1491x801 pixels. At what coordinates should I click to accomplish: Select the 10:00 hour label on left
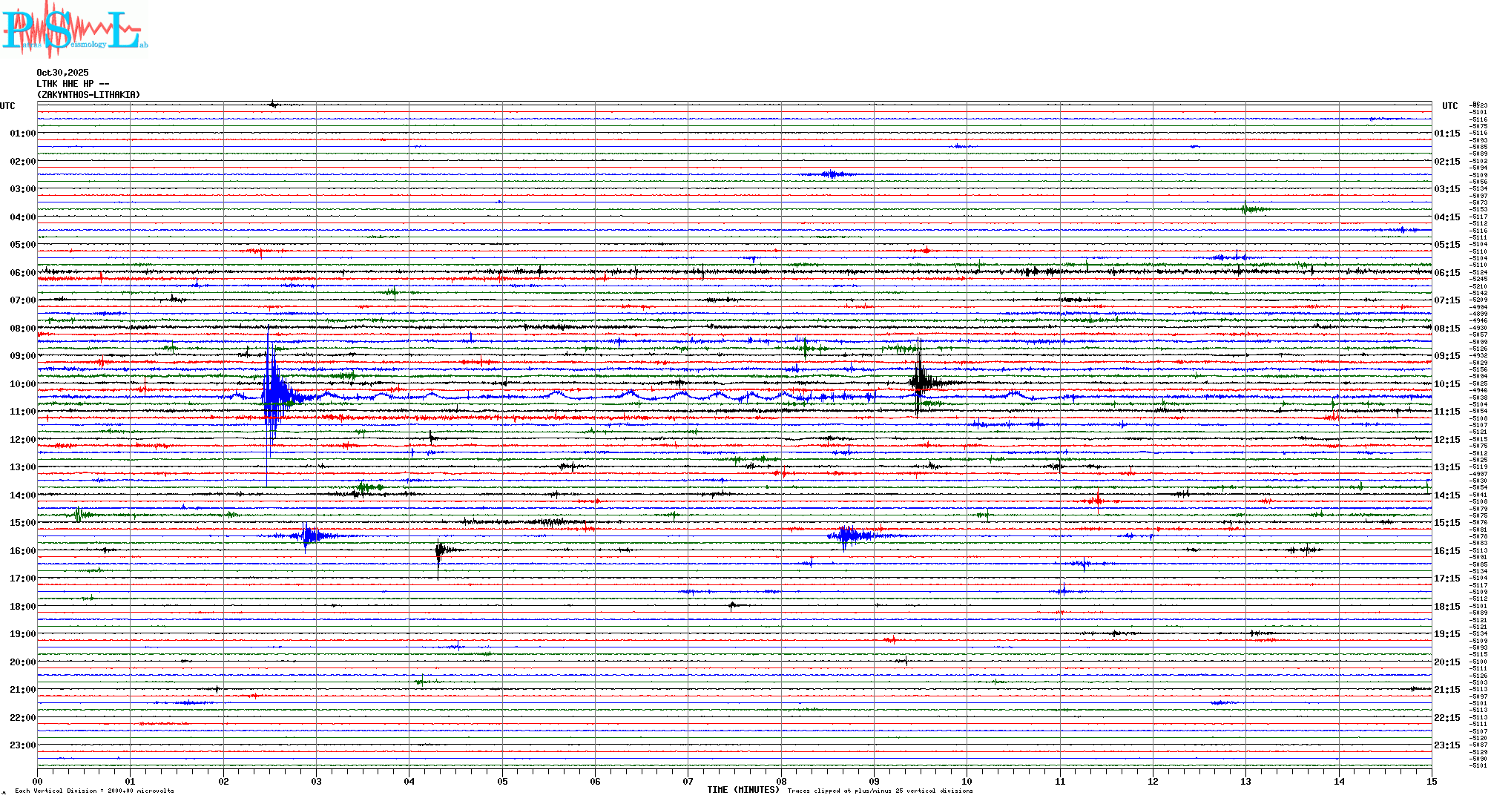pos(22,384)
